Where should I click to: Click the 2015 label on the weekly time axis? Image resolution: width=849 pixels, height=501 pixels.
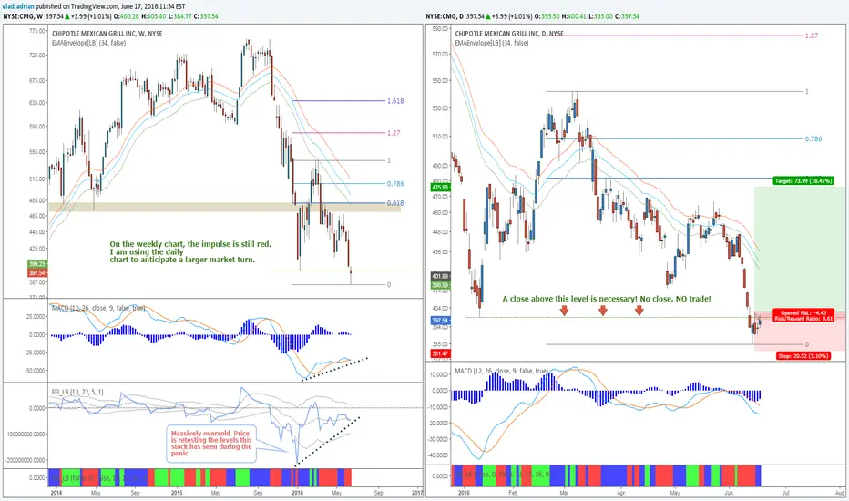pyautogui.click(x=177, y=493)
